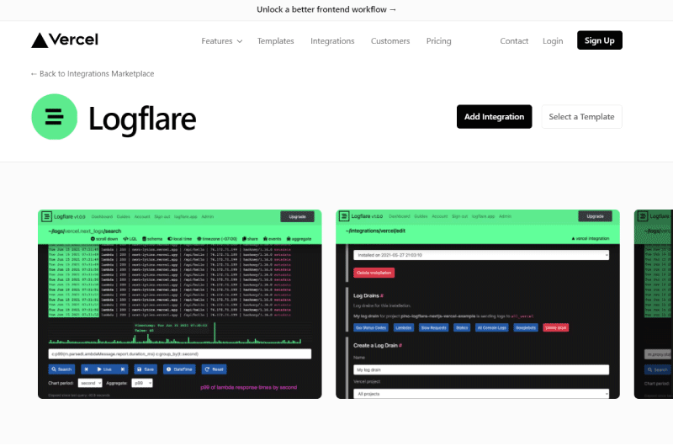Click the blue DateTime clock button
This screenshot has height=446, width=673.
pyautogui.click(x=179, y=369)
